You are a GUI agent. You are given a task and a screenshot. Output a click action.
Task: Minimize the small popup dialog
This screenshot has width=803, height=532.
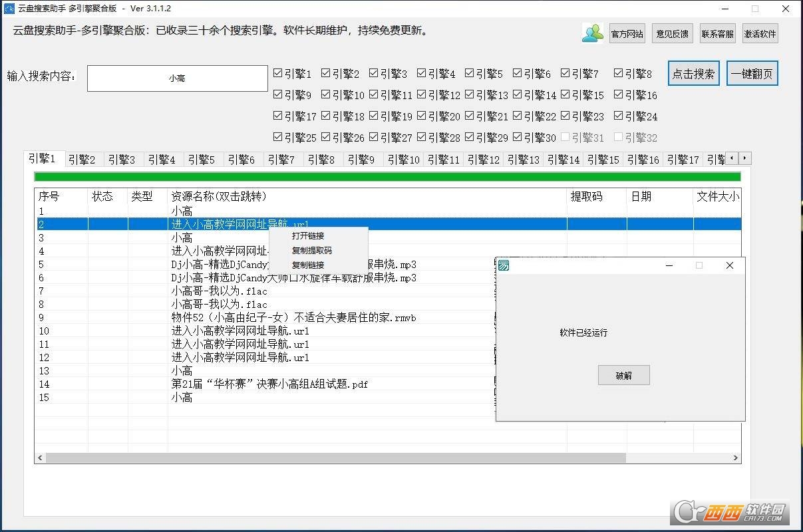669,265
